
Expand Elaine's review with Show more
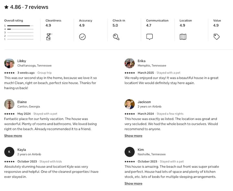pos(13,136)
